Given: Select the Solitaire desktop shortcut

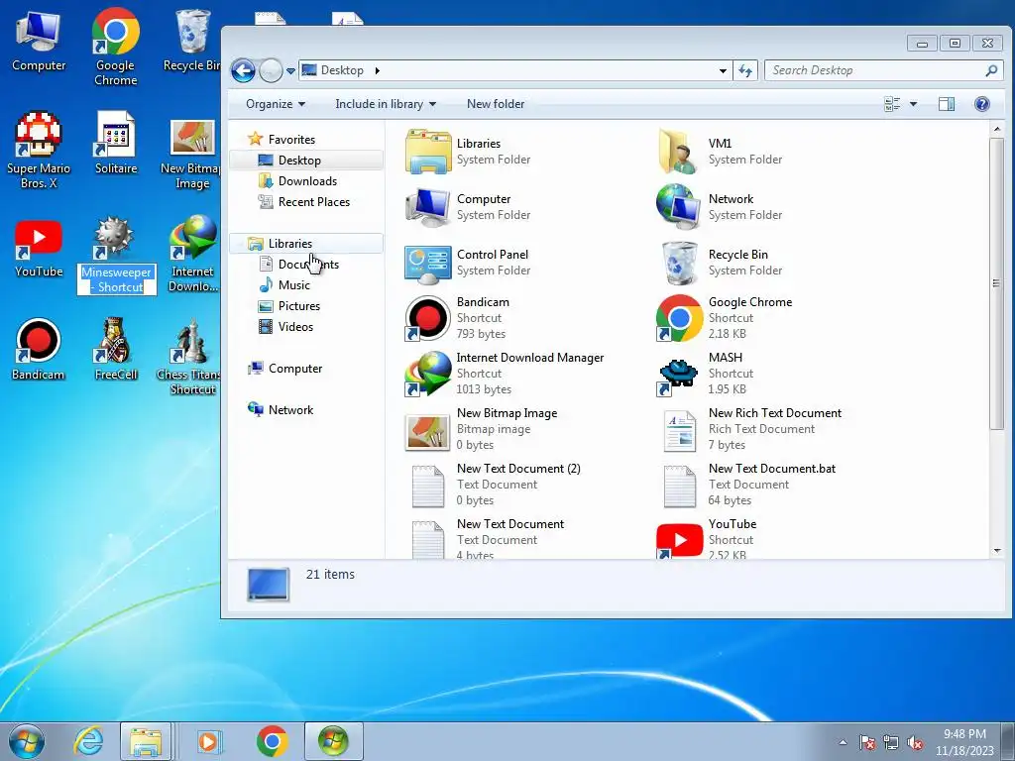Looking at the screenshot, I should pos(116,143).
